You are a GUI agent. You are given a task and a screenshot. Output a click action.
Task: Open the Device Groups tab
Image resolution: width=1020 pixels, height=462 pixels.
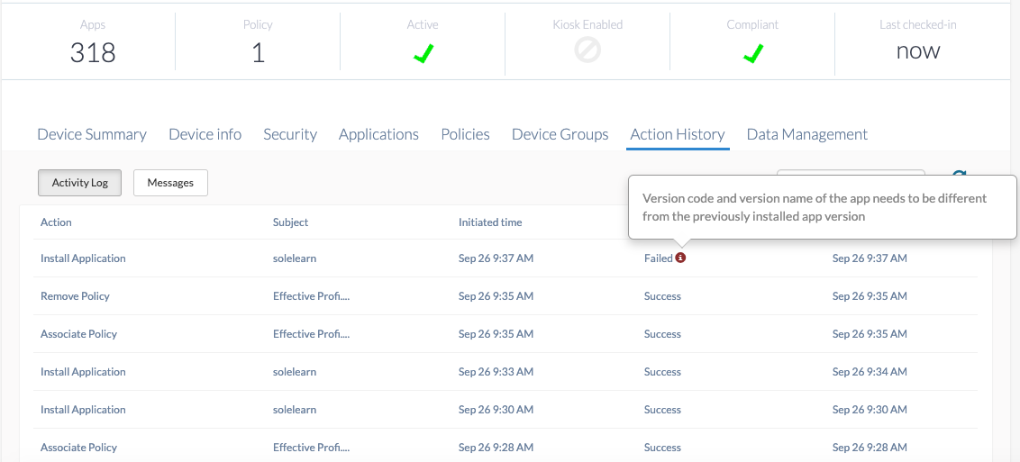click(560, 134)
